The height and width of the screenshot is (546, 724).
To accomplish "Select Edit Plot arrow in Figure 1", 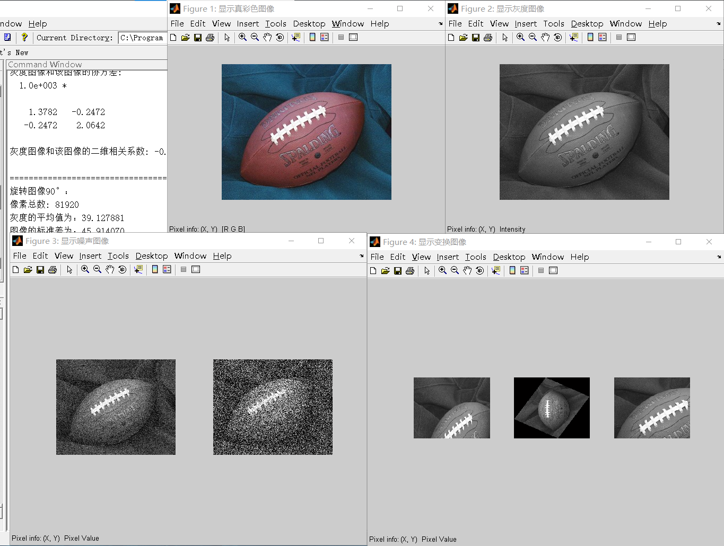I will click(x=227, y=38).
